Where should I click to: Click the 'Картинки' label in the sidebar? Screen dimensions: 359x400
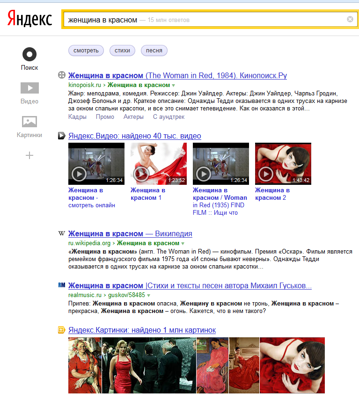29,135
